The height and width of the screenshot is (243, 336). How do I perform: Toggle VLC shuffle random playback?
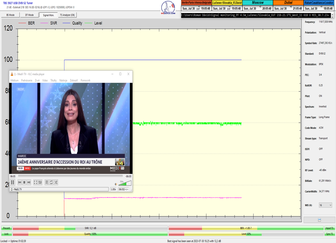click(56, 182)
